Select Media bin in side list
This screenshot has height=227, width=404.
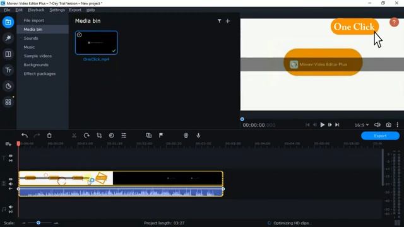pyautogui.click(x=42, y=30)
